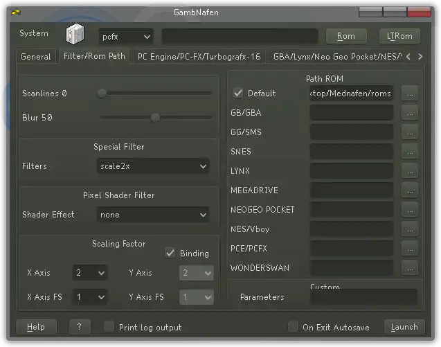Click the WONDERSWAN path field
Screen dimensions: 441x347
(x=351, y=268)
